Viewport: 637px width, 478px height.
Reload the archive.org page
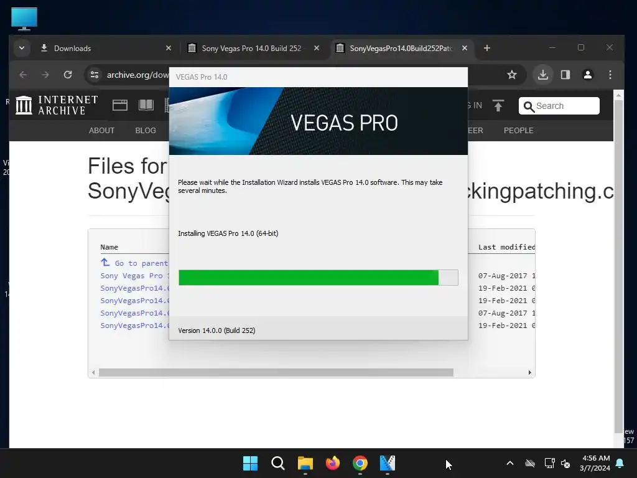click(68, 75)
